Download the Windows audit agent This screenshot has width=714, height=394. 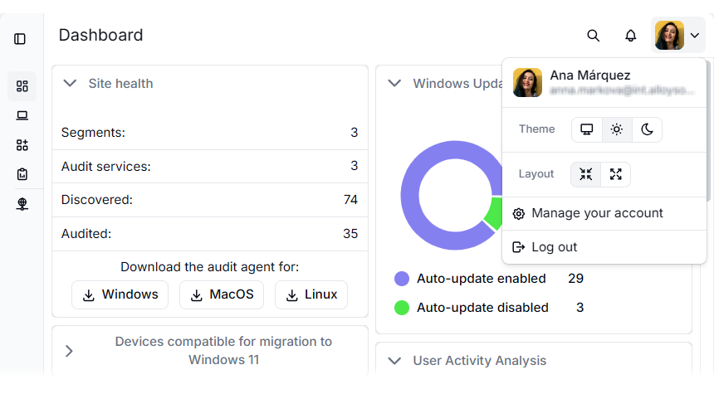coord(120,294)
